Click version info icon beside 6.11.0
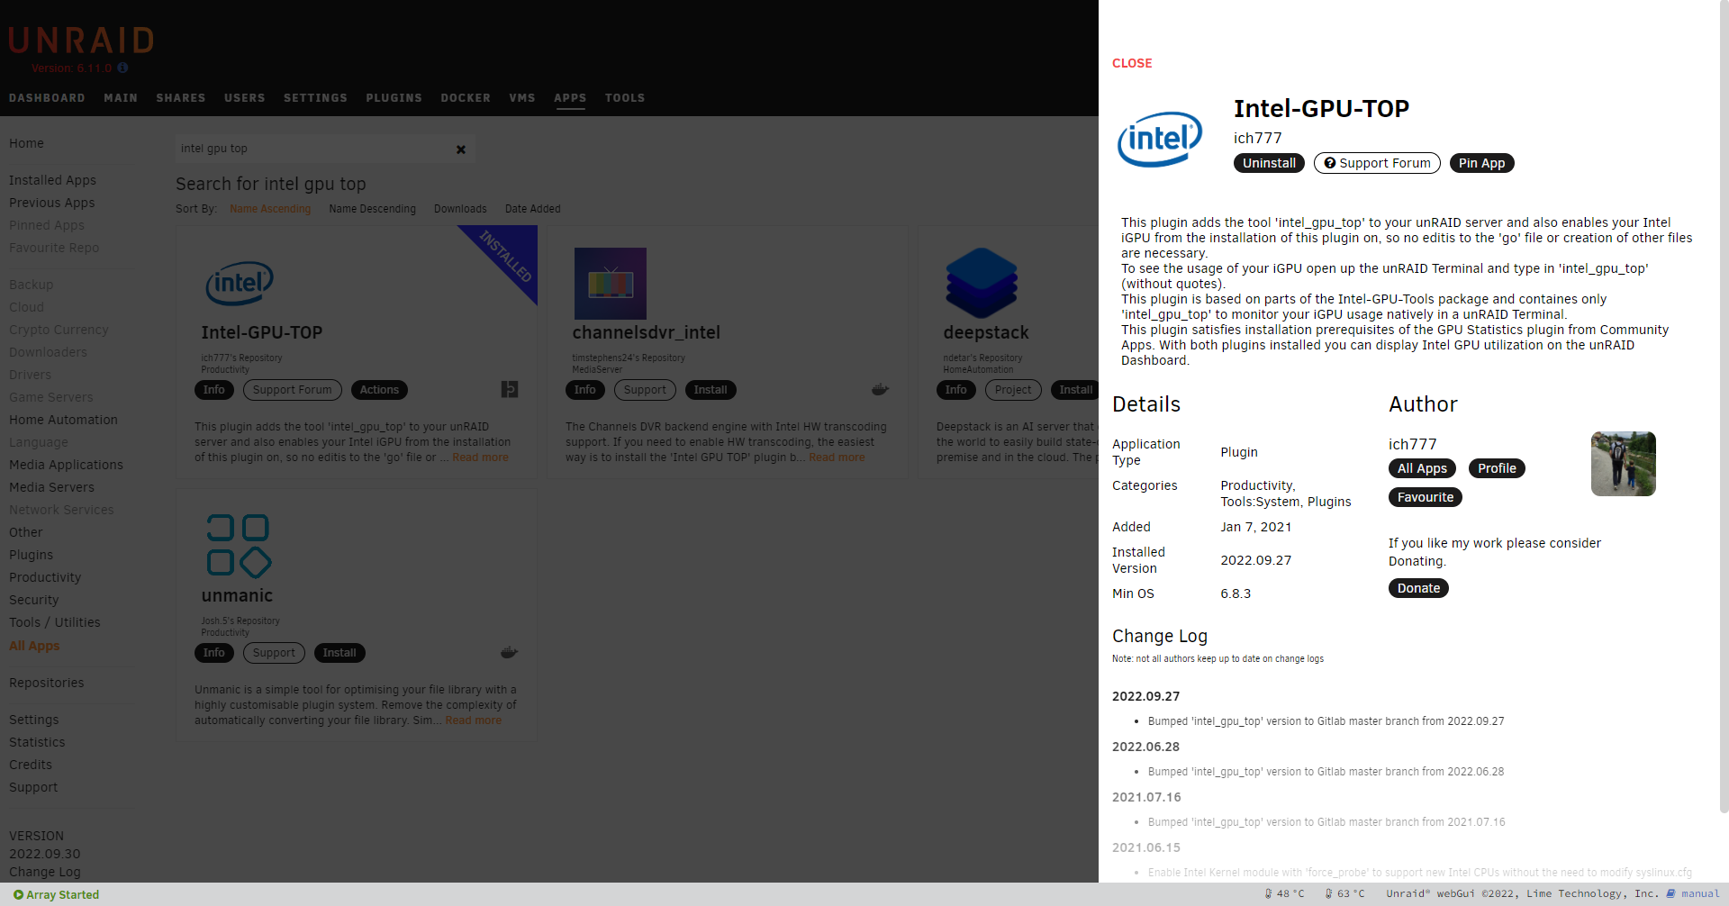Image resolution: width=1729 pixels, height=906 pixels. click(x=122, y=68)
